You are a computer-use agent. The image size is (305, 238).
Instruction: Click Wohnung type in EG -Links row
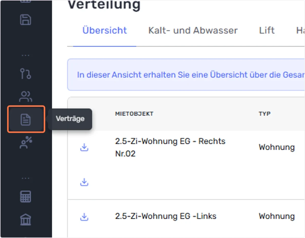coord(277,216)
